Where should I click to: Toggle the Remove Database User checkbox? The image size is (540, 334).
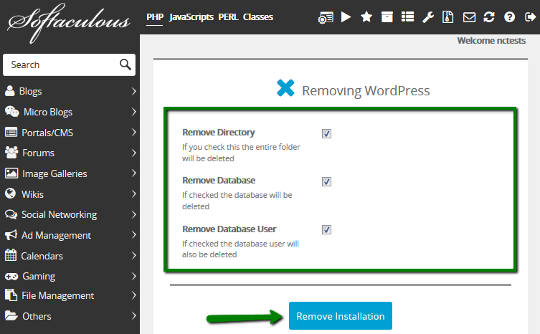click(326, 230)
